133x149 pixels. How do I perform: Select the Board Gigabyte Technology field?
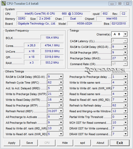tap(37, 23)
